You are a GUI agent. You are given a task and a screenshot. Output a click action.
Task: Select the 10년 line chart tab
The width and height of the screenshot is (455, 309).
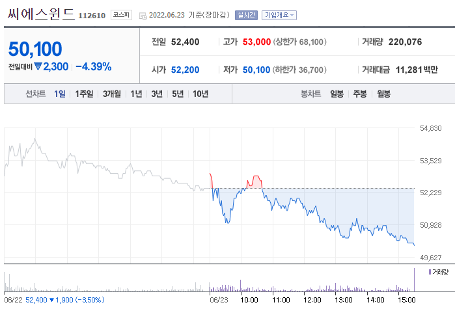[x=200, y=94]
